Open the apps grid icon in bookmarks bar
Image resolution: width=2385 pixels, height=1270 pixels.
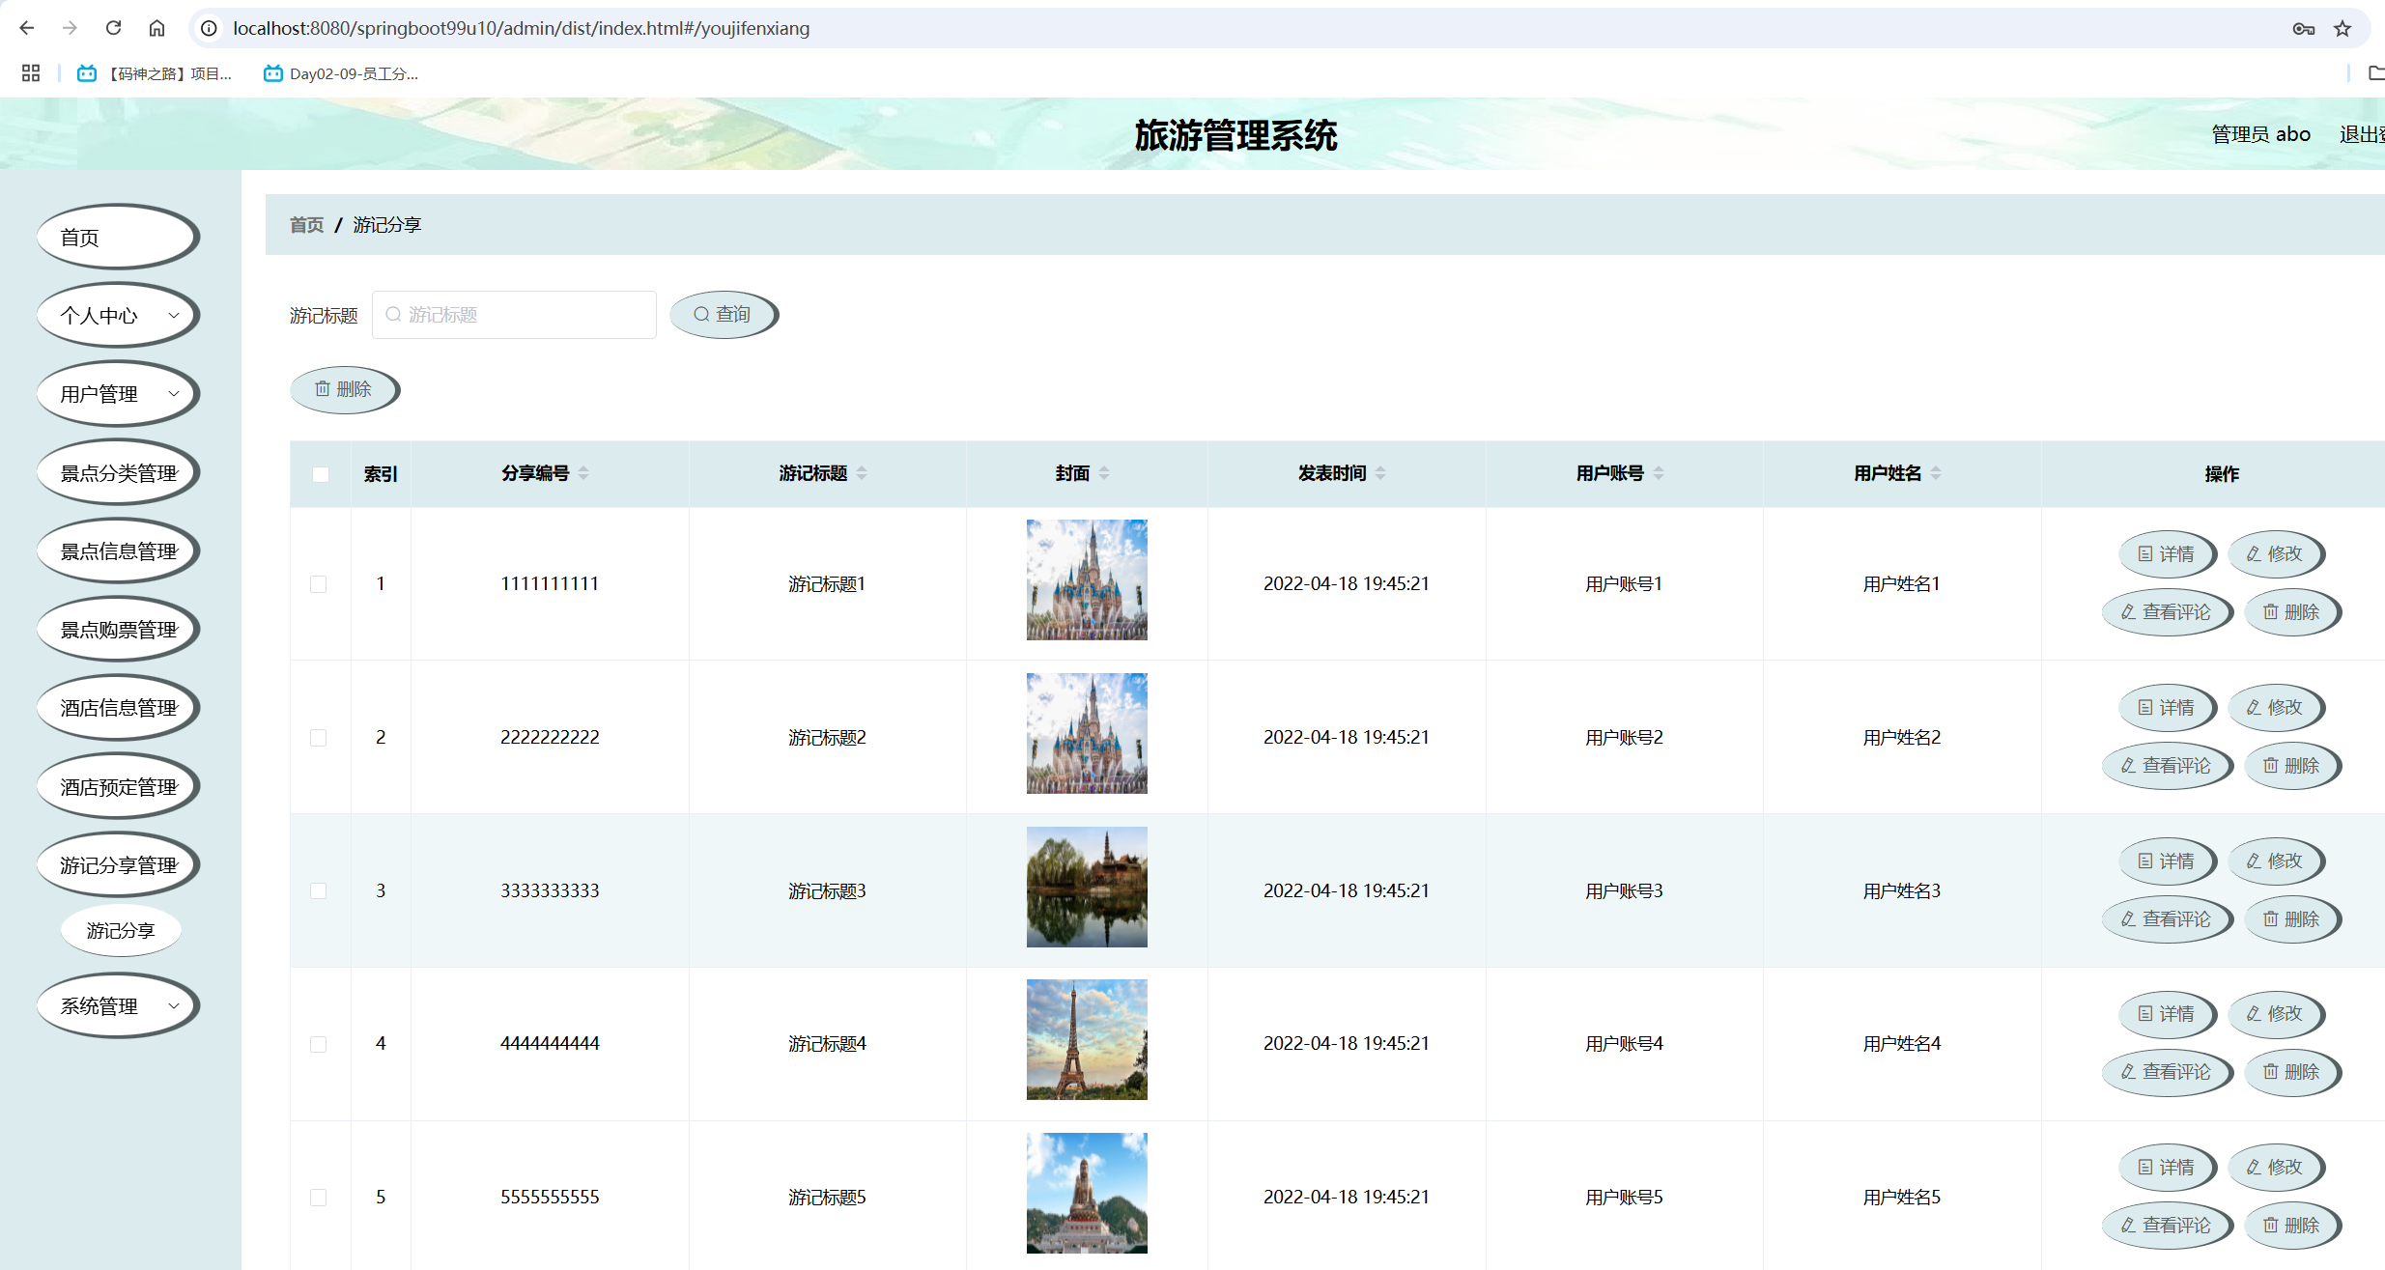[x=31, y=73]
